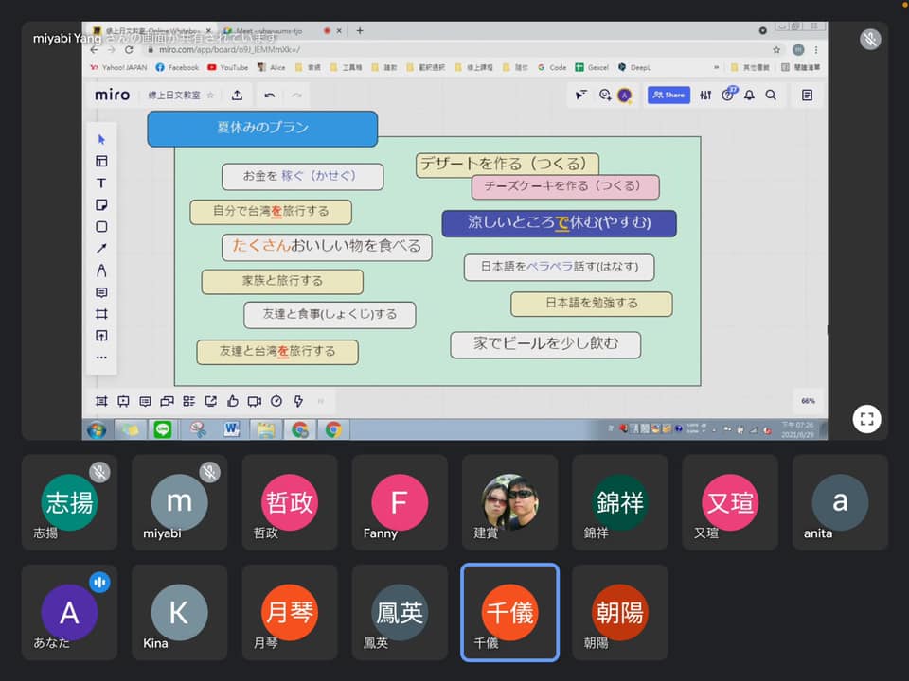Select the Comment tool in left toolbar
This screenshot has height=681, width=909.
click(101, 292)
